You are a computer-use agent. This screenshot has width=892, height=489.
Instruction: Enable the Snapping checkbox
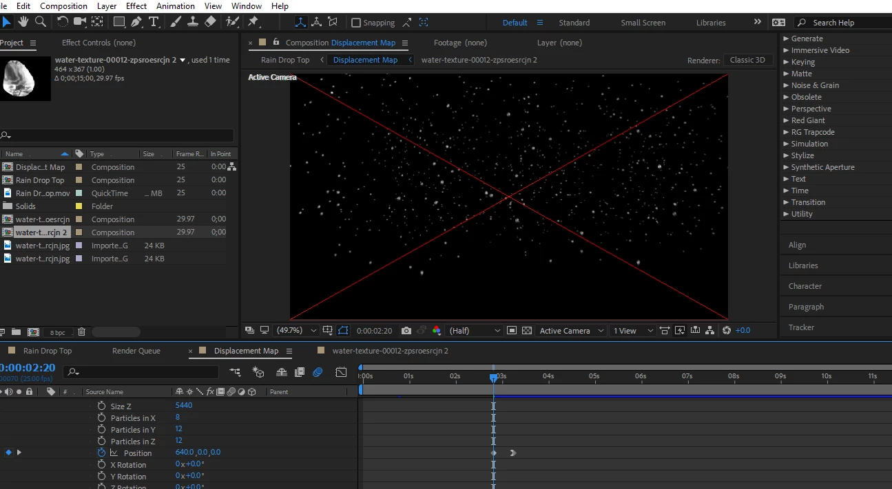[x=356, y=23]
